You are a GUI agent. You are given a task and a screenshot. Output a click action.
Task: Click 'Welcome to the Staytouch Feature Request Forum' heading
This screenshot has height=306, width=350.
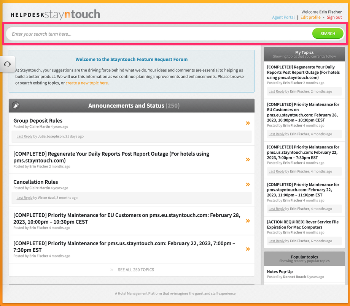pyautogui.click(x=132, y=60)
